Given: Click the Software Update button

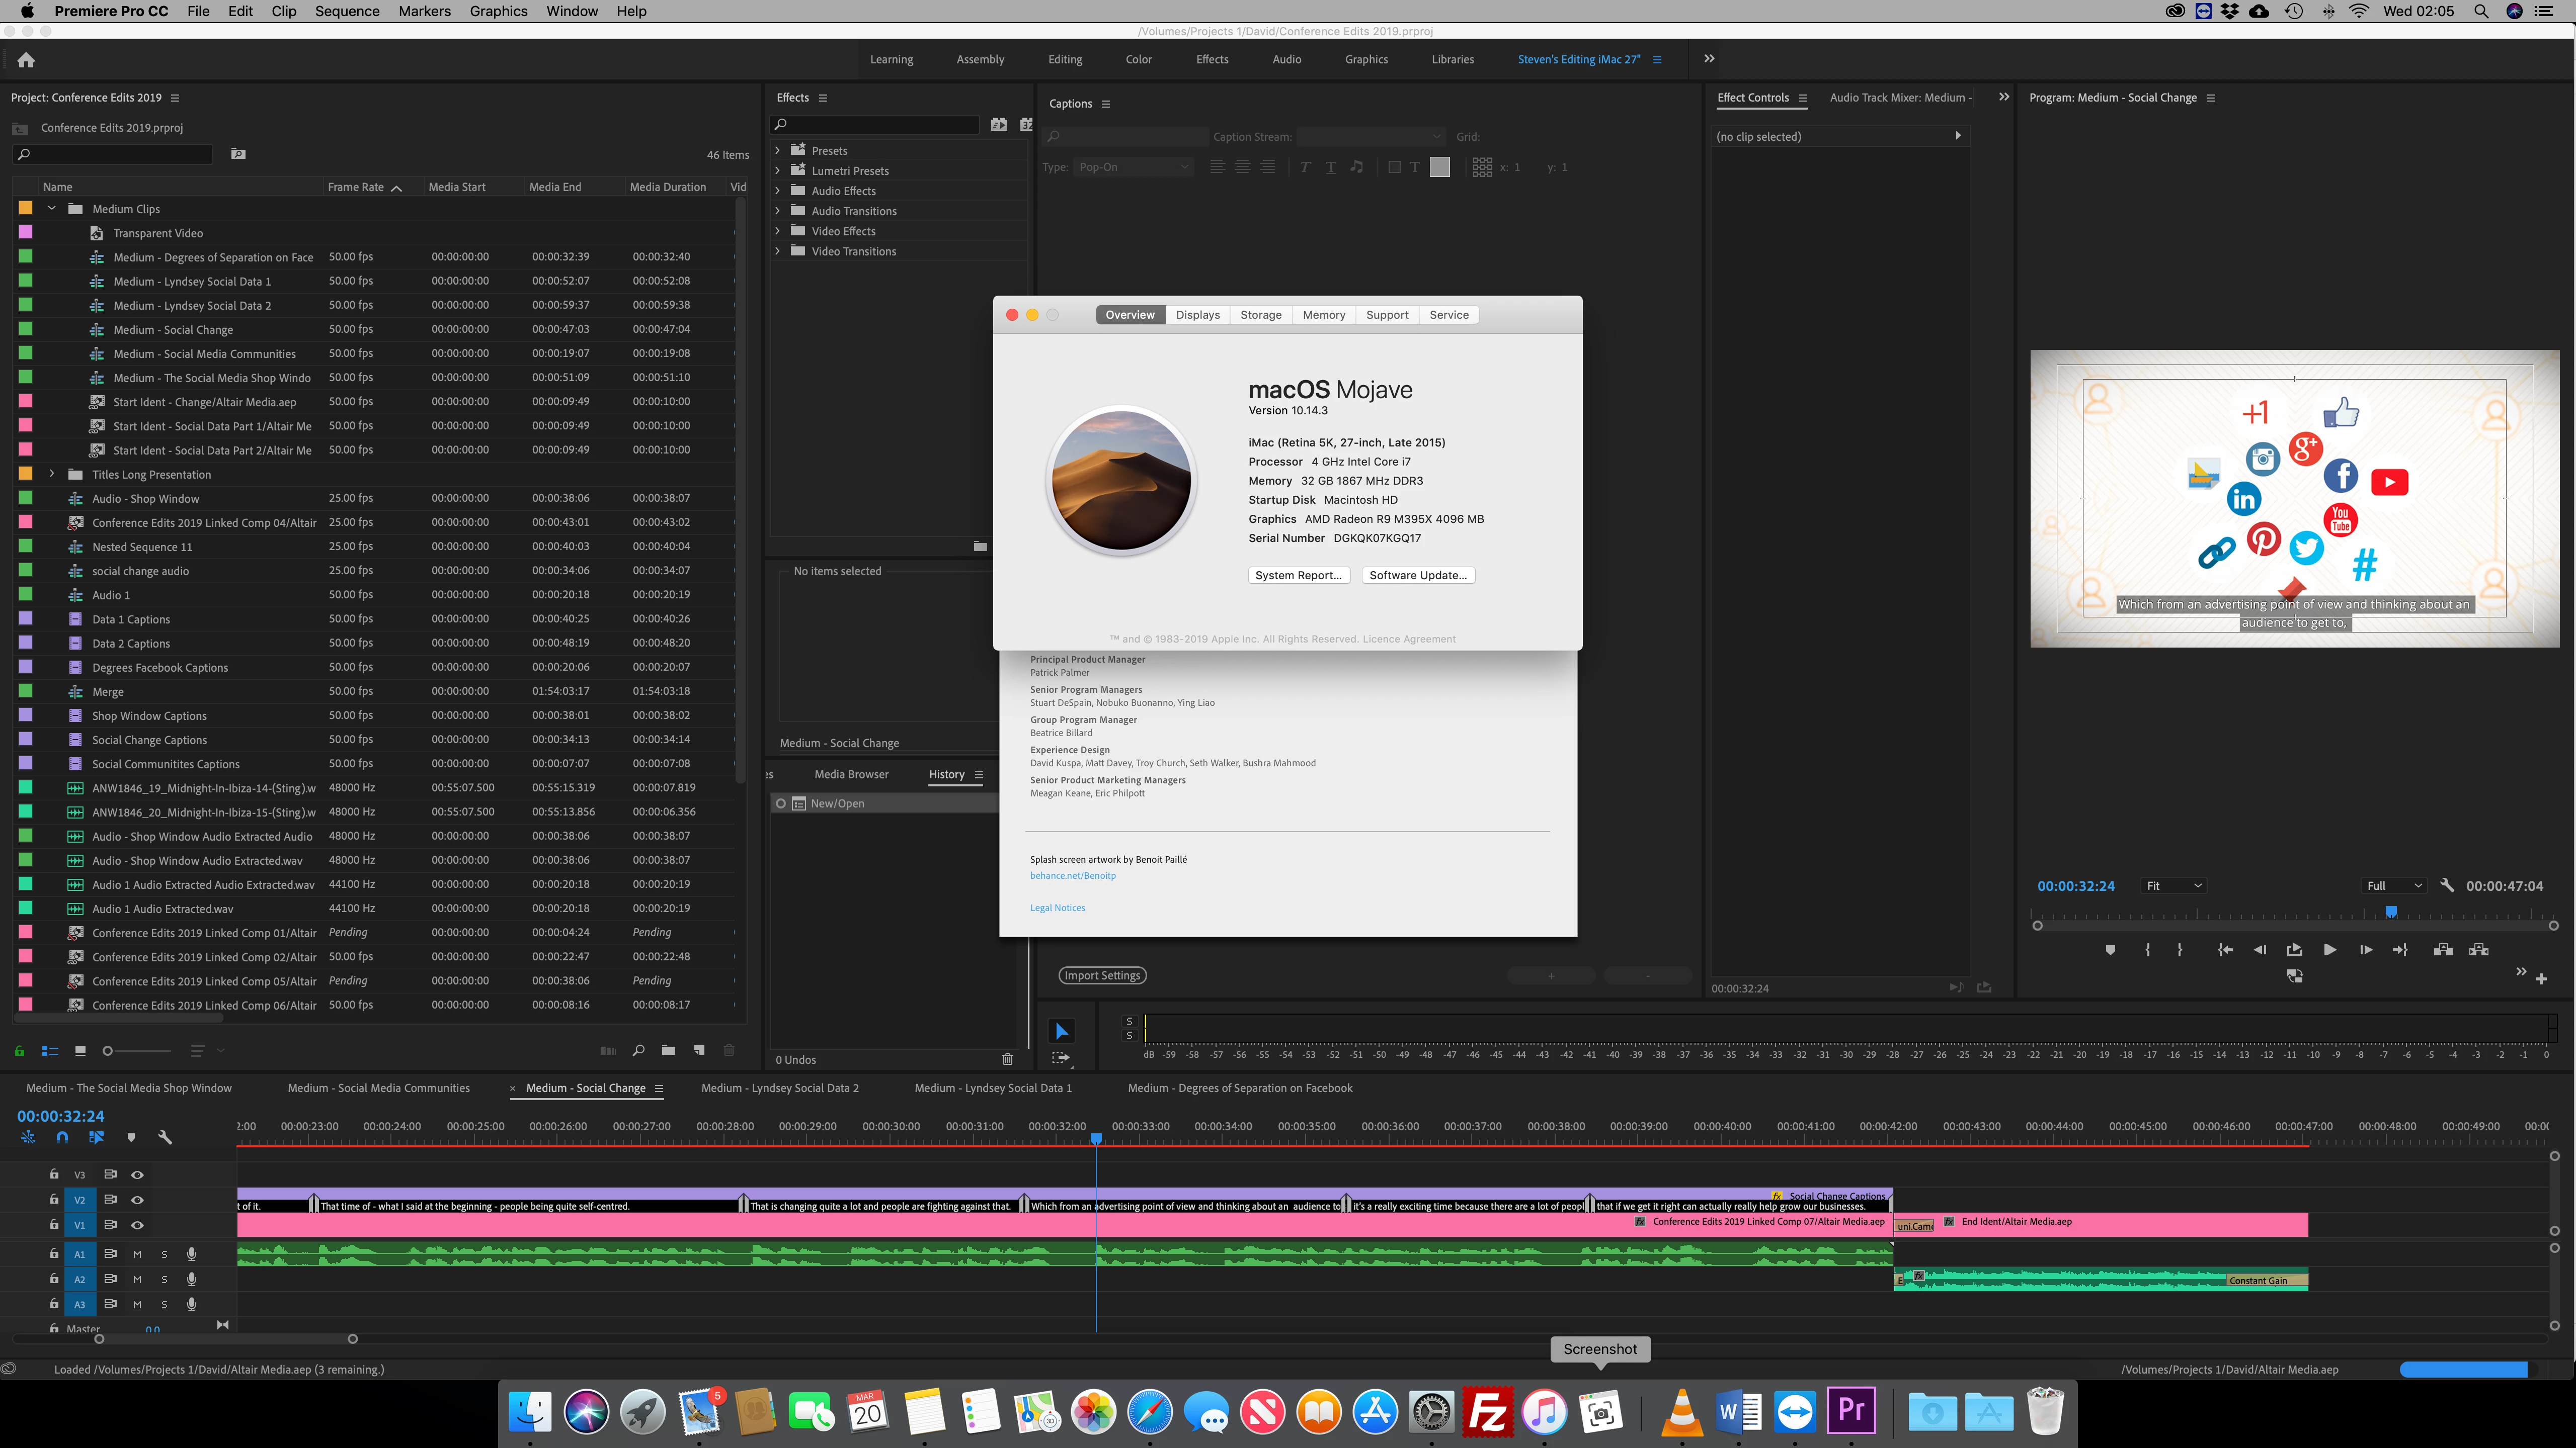Looking at the screenshot, I should coord(1417,576).
